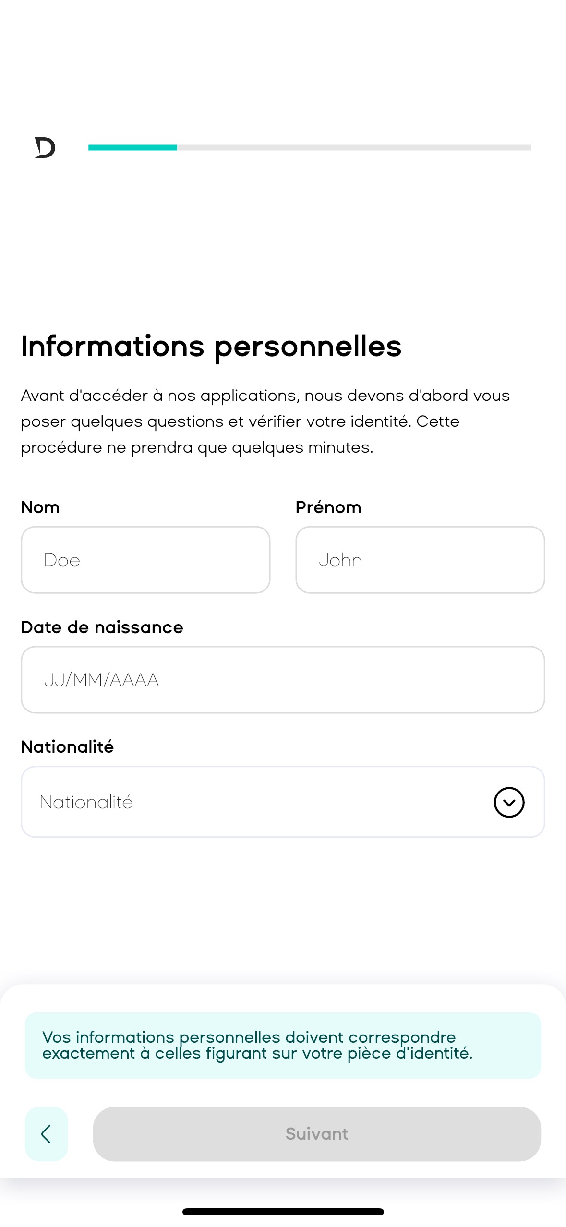
Task: Go back with the left arrow button
Action: [46, 1134]
